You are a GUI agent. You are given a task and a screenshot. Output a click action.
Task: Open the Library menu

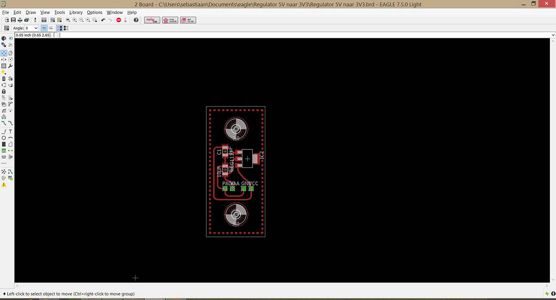tap(76, 13)
